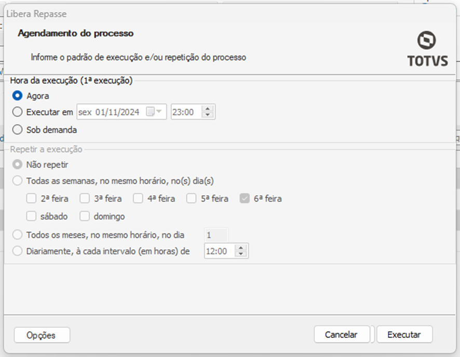Click the execution time field showing 23:00
The width and height of the screenshot is (460, 357).
tap(185, 112)
